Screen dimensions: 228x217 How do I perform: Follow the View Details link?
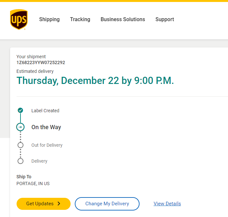coord(167,204)
